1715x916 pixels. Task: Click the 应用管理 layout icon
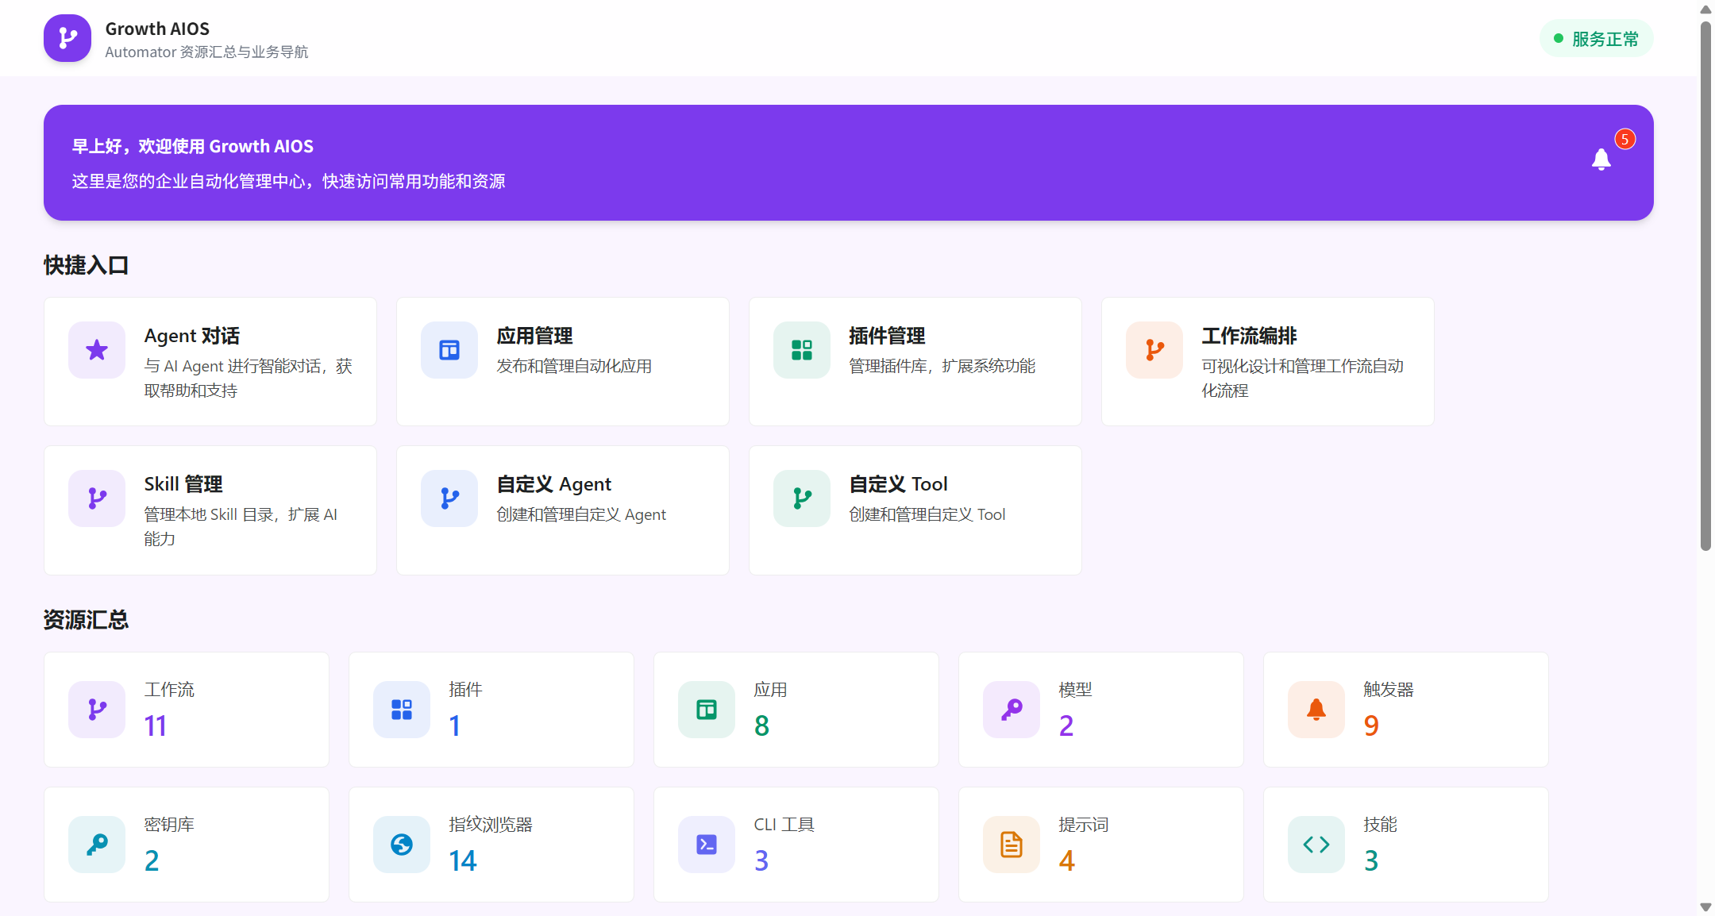pos(449,350)
